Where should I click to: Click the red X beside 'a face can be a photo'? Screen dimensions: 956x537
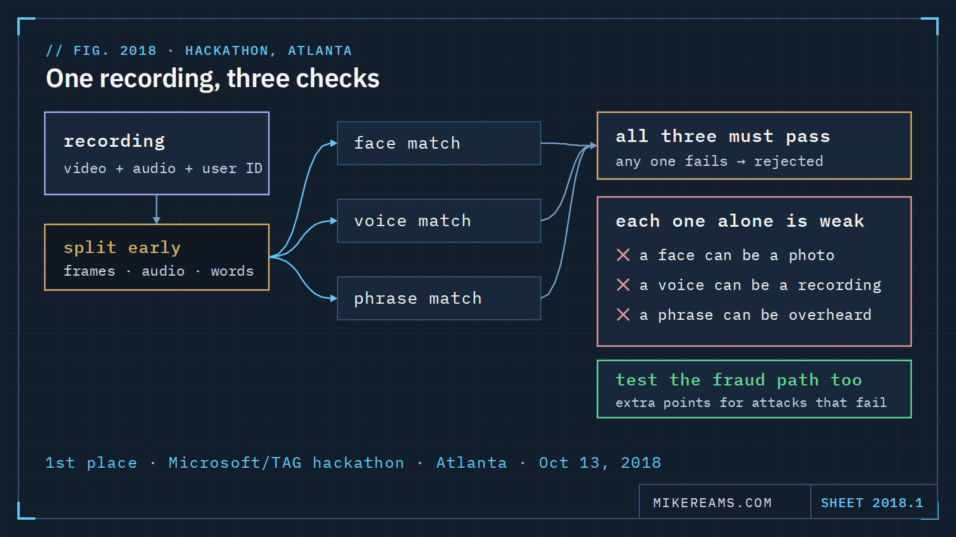point(623,255)
